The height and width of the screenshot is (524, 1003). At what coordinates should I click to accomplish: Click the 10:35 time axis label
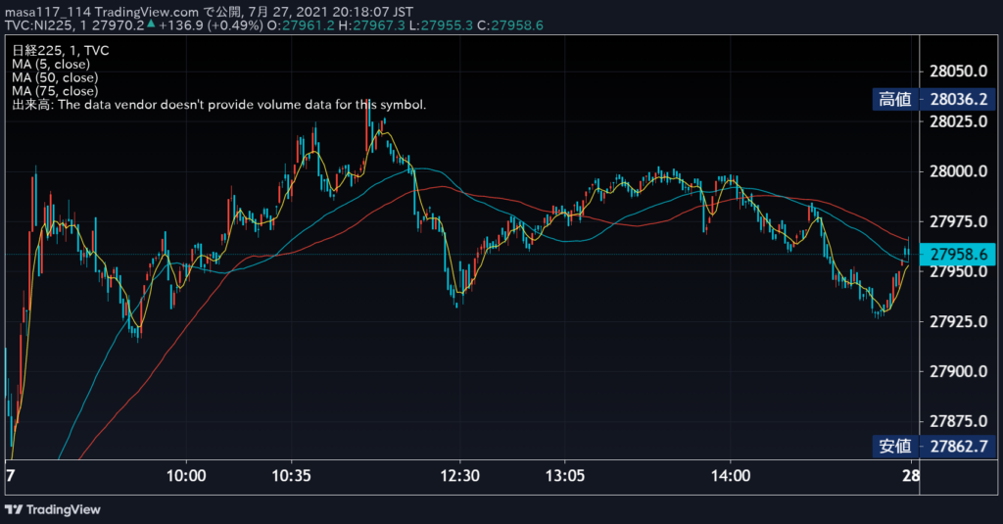291,476
